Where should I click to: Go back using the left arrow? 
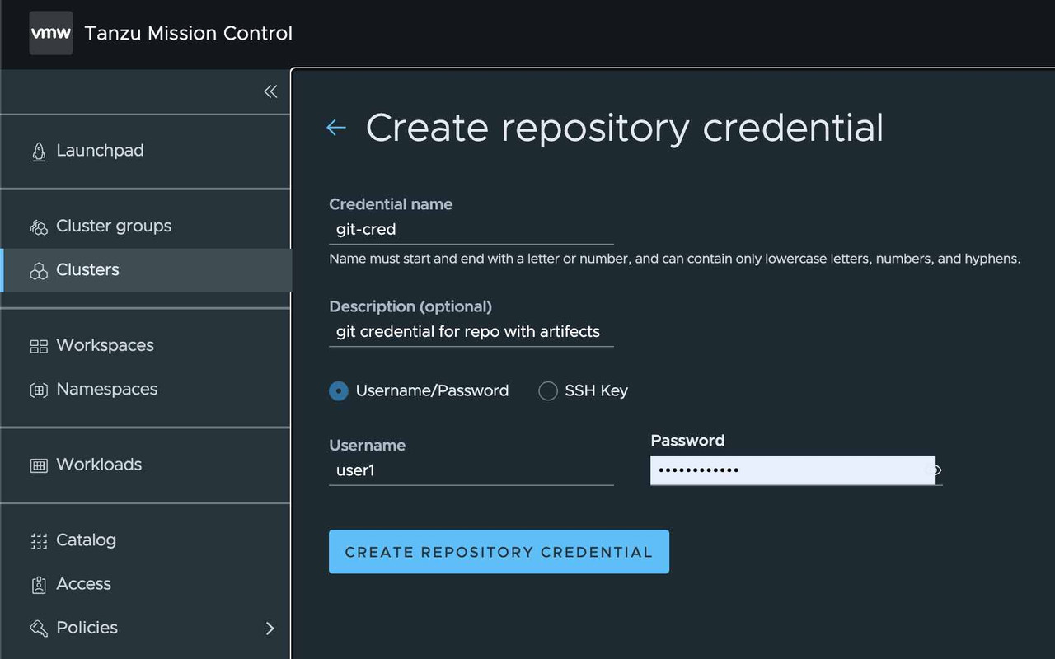tap(336, 128)
